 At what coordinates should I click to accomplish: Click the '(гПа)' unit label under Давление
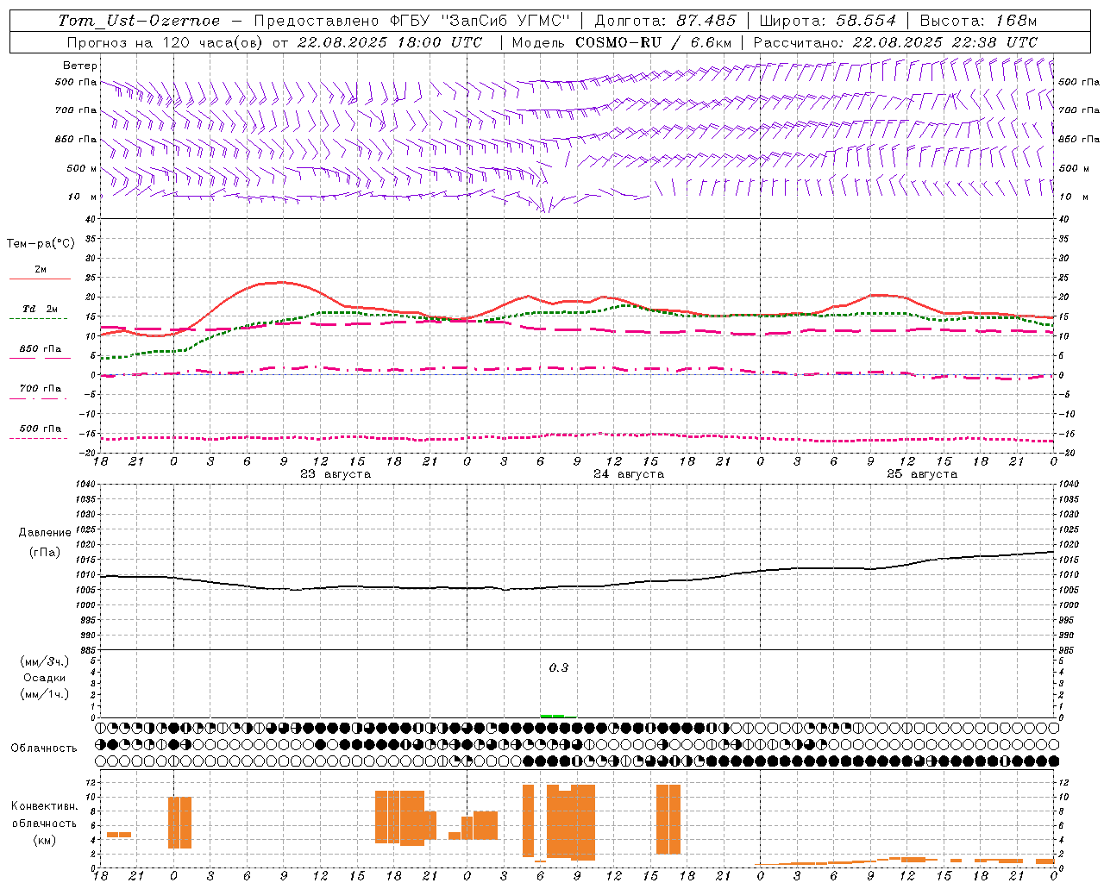click(x=45, y=553)
